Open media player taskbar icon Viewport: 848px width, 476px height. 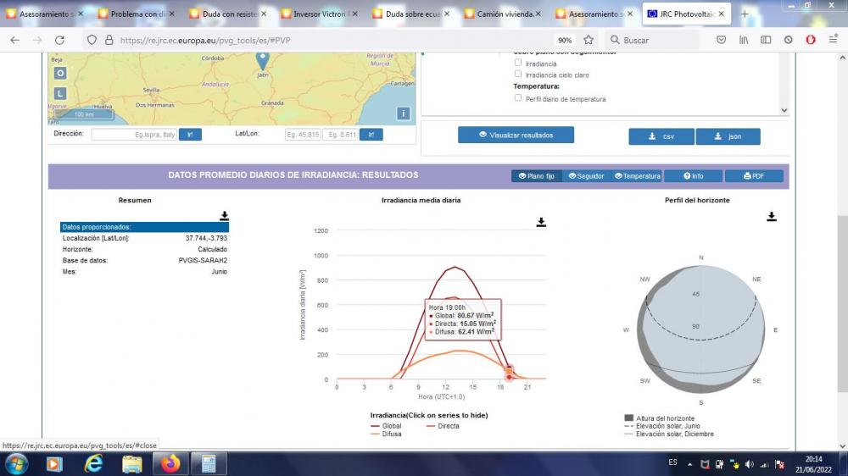click(x=54, y=463)
